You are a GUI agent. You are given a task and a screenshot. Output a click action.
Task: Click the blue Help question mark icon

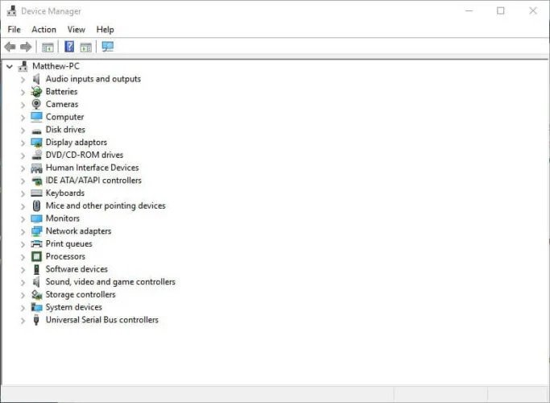pos(69,47)
